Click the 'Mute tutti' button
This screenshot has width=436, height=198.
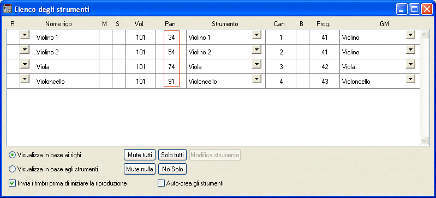tap(140, 155)
